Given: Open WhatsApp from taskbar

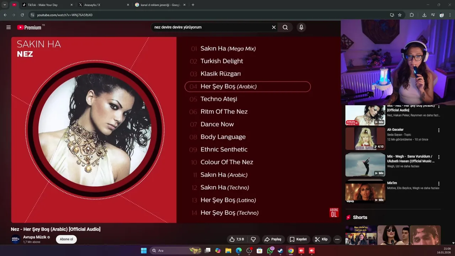Looking at the screenshot, I should [270, 251].
